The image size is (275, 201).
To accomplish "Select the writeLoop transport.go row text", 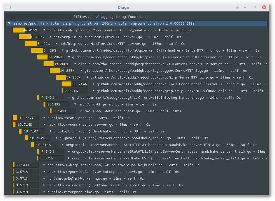I will click(x=113, y=172).
